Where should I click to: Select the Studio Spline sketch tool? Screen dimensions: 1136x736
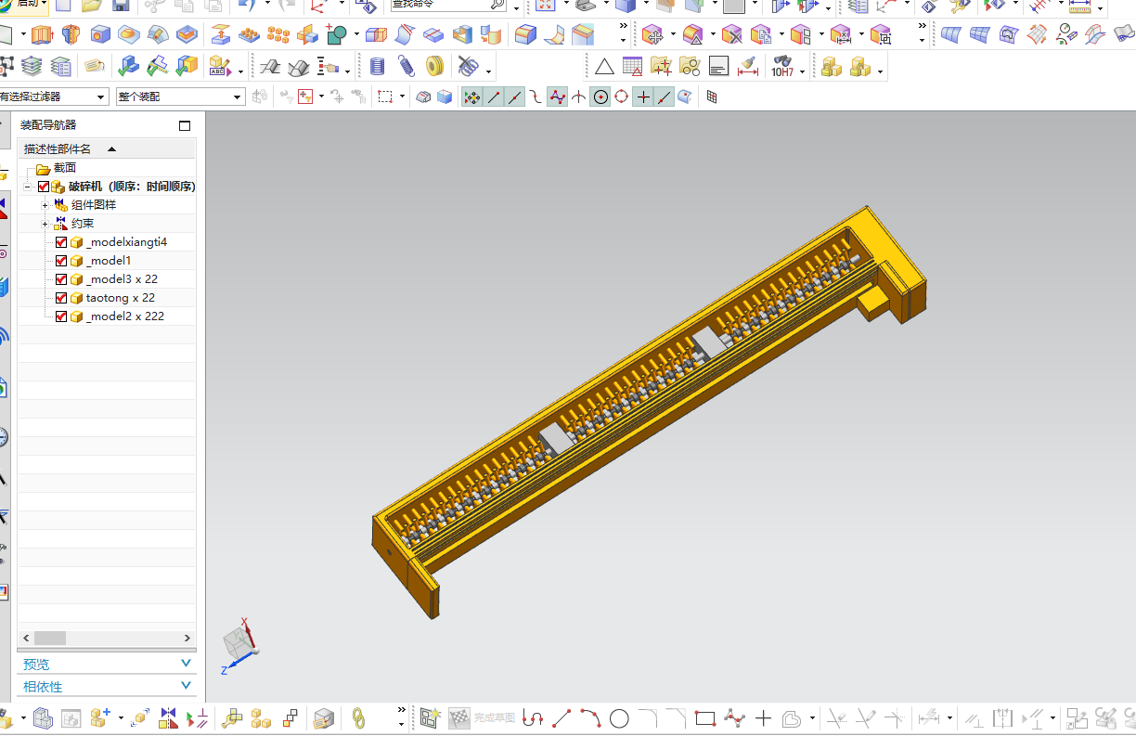734,717
